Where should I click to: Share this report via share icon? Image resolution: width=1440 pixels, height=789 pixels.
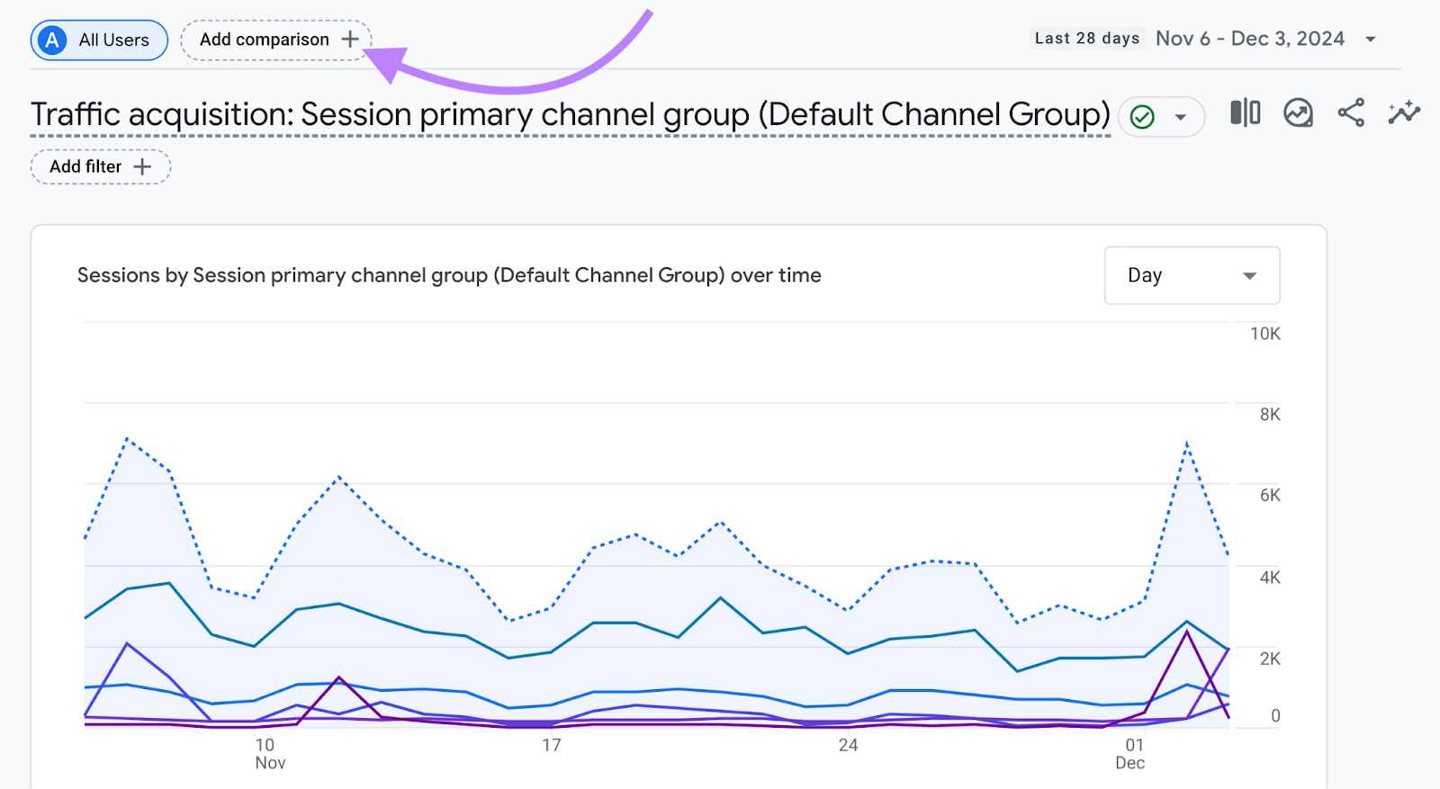coord(1351,113)
